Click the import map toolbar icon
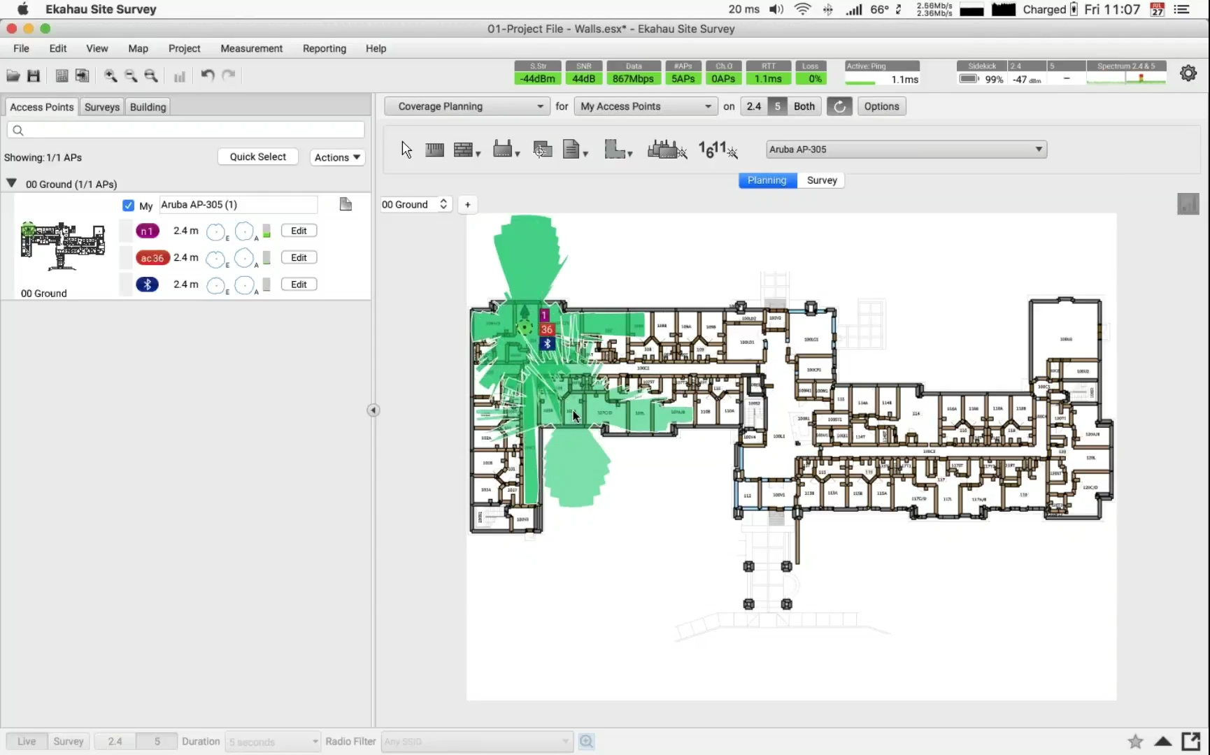Viewport: 1210px width, 755px height. (x=82, y=75)
